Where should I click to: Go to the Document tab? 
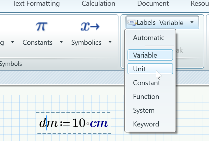click(153, 4)
